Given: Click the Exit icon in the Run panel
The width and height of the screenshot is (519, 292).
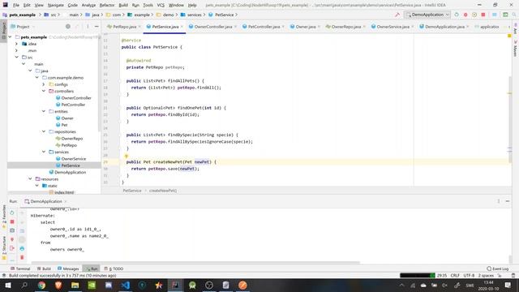Looking at the screenshot, I should 12,248.
